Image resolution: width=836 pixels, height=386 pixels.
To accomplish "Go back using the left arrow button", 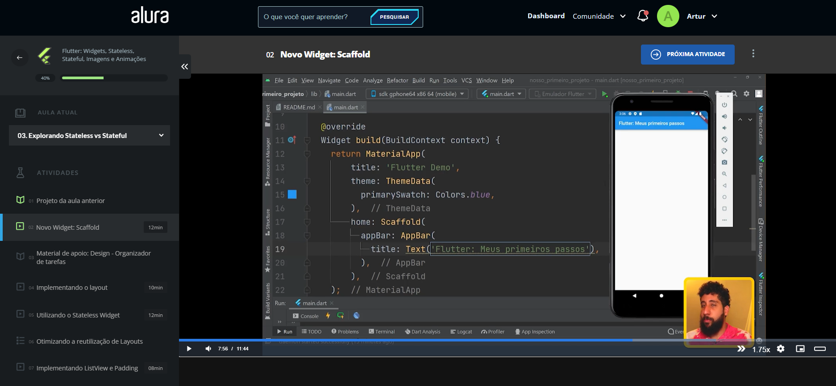I will (20, 57).
